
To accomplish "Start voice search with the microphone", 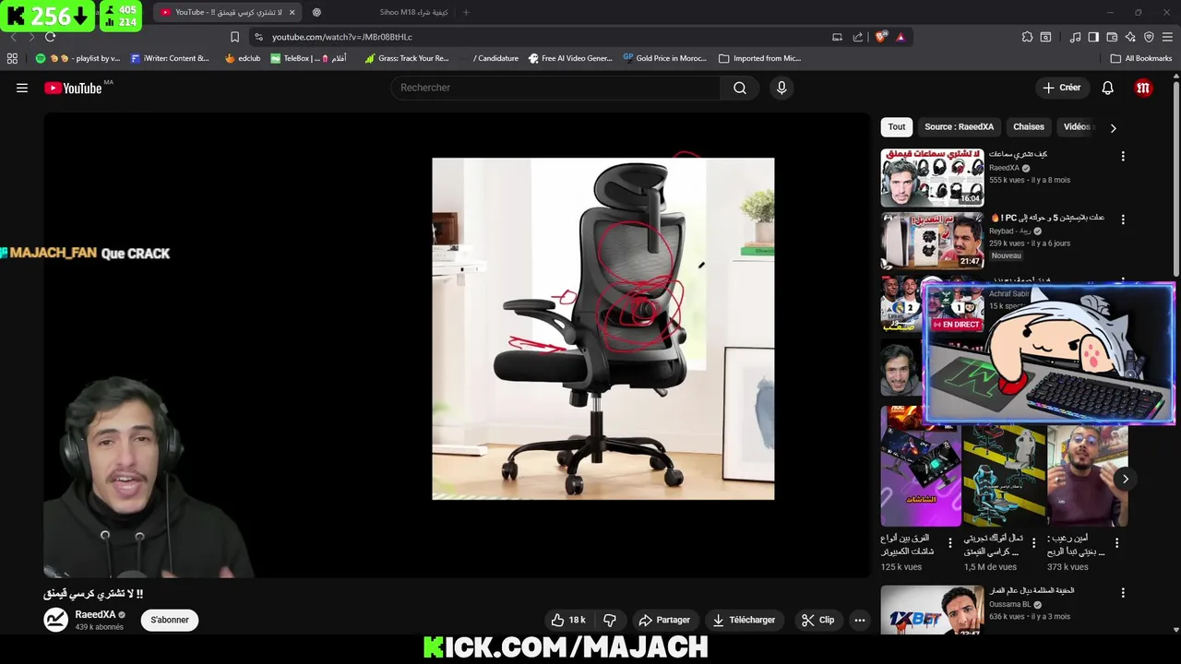I will click(781, 88).
